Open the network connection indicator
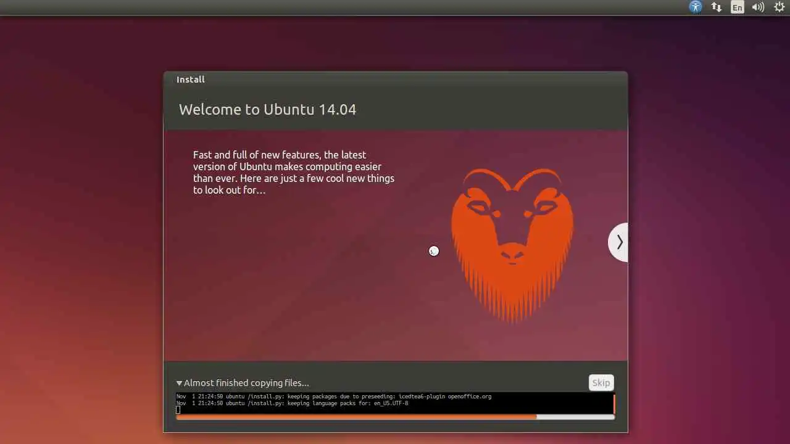 [x=717, y=7]
